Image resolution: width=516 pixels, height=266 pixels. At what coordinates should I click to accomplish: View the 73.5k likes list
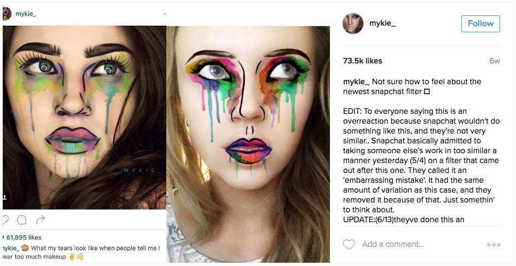point(363,61)
